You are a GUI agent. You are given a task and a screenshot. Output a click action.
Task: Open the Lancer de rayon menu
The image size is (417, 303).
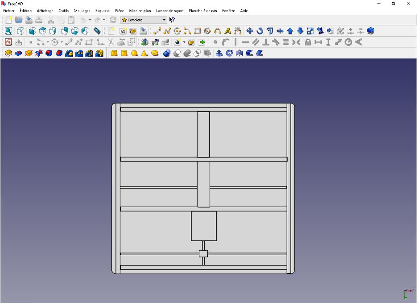click(169, 11)
